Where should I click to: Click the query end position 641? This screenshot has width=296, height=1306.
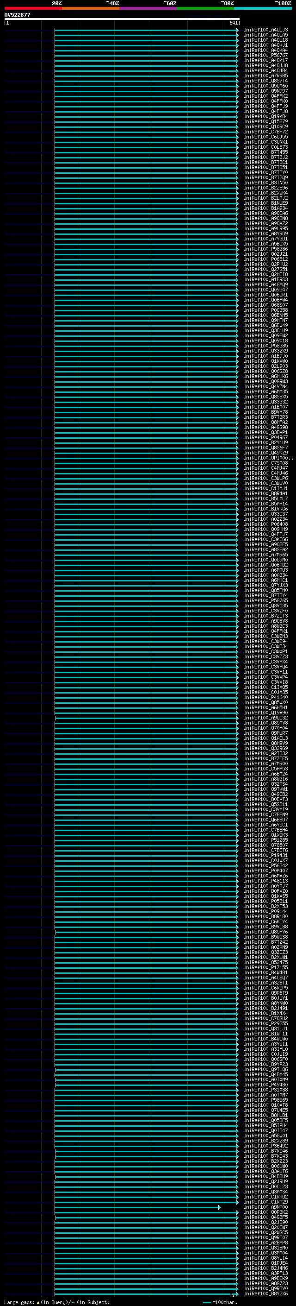pos(234,23)
